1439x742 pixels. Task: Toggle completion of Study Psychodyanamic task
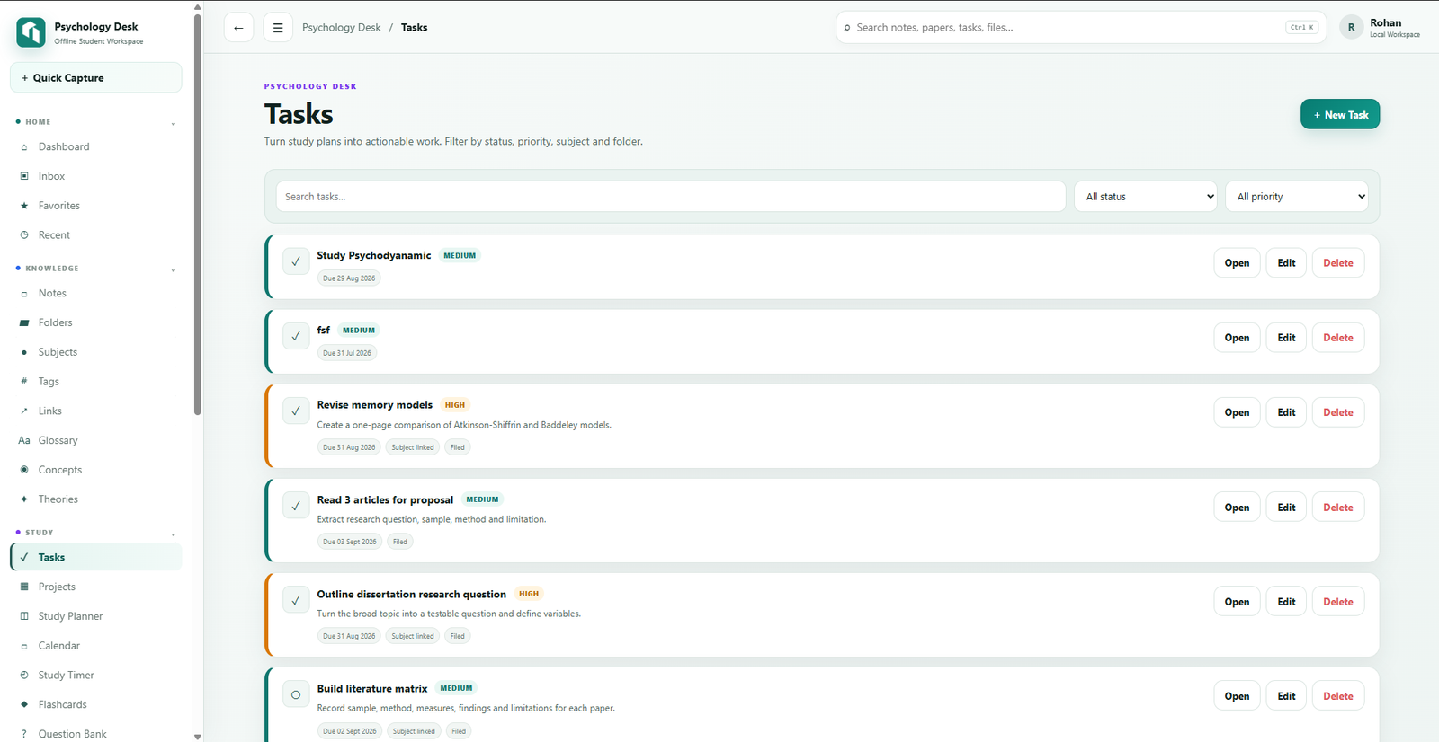click(x=296, y=261)
